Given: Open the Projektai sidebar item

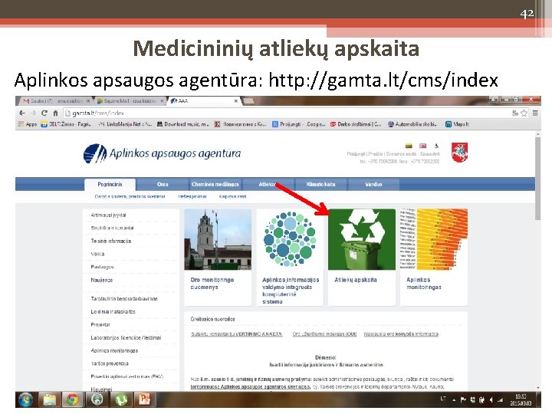Looking at the screenshot, I should point(100,324).
